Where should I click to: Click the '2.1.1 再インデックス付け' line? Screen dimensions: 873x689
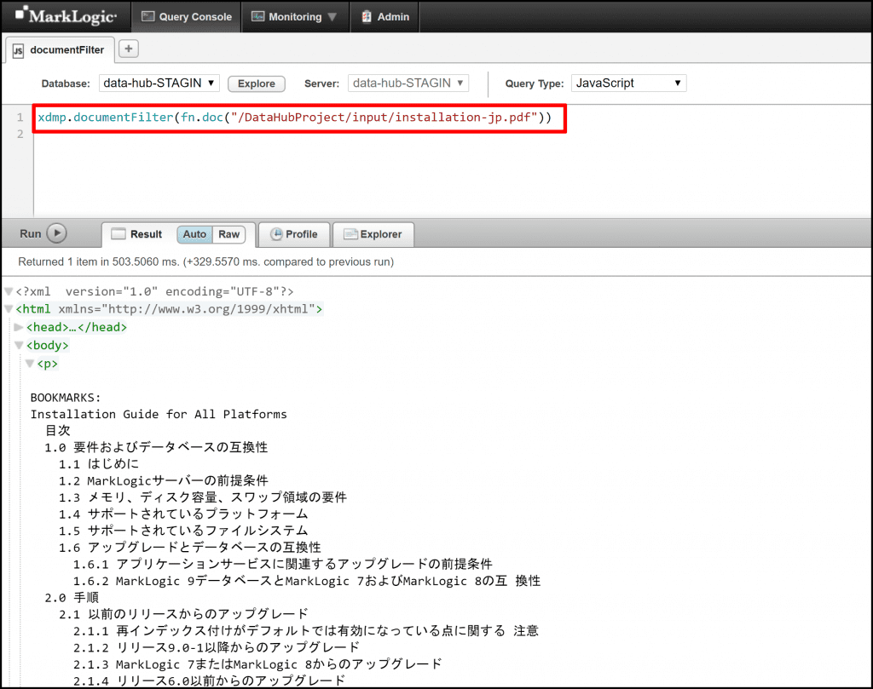[x=306, y=630]
